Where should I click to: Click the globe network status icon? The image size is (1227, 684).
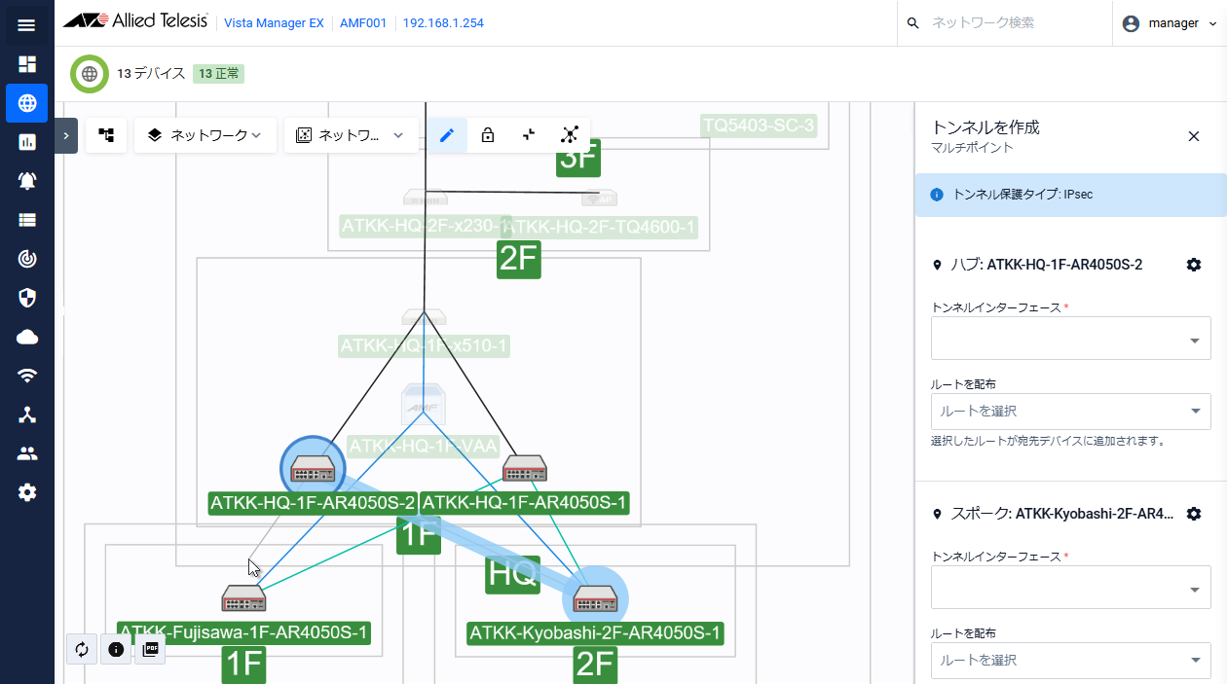pyautogui.click(x=90, y=73)
